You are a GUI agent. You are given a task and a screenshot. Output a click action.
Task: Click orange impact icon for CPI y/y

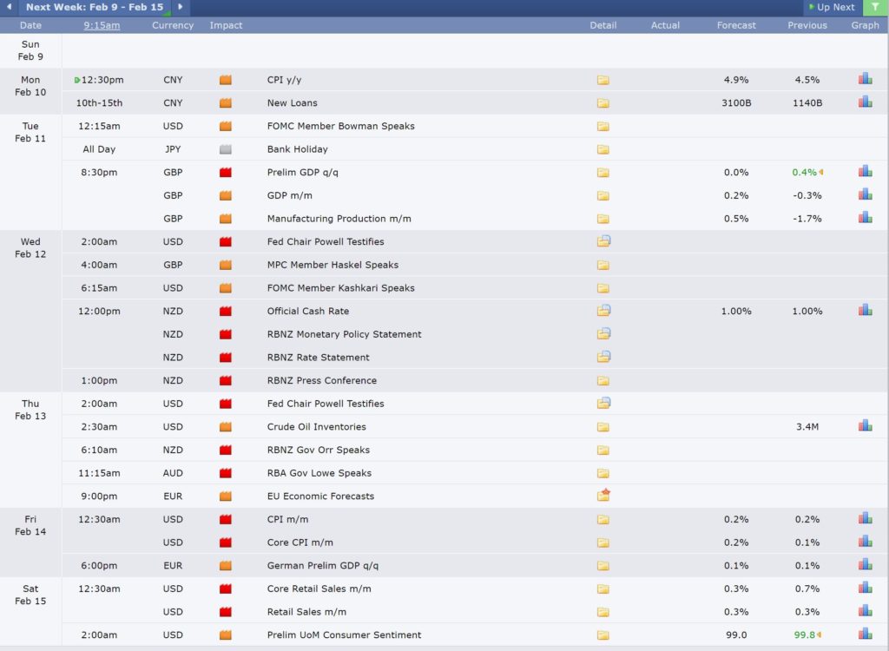click(x=226, y=80)
